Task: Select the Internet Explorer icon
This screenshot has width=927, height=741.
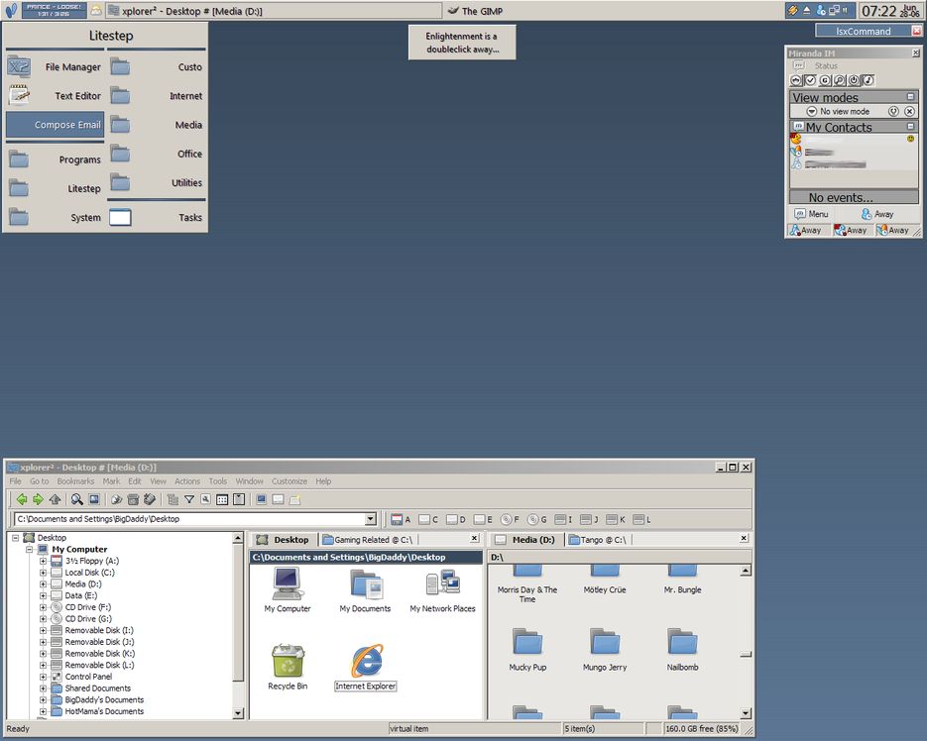Action: click(366, 667)
